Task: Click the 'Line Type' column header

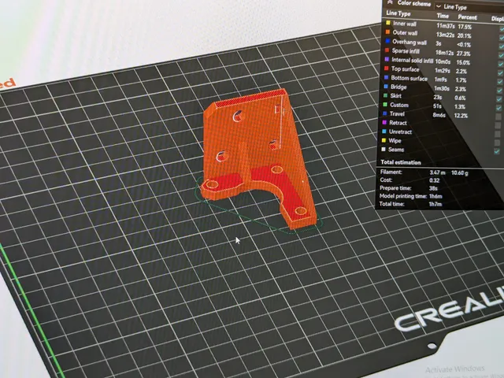Action: tap(398, 13)
